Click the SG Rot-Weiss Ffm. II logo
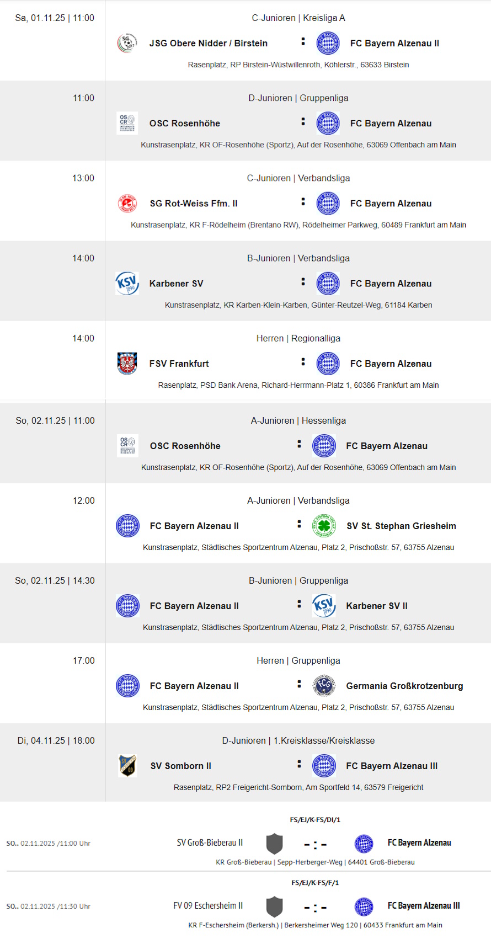The height and width of the screenshot is (939, 491). coord(127,204)
